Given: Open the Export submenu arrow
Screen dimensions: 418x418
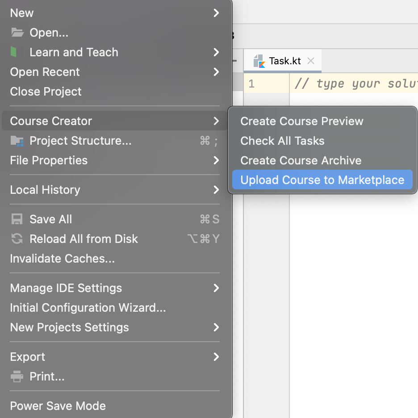Looking at the screenshot, I should 216,357.
